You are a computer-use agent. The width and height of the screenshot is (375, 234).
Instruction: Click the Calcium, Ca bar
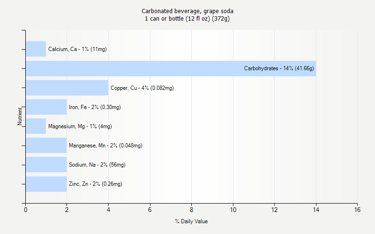coord(36,49)
